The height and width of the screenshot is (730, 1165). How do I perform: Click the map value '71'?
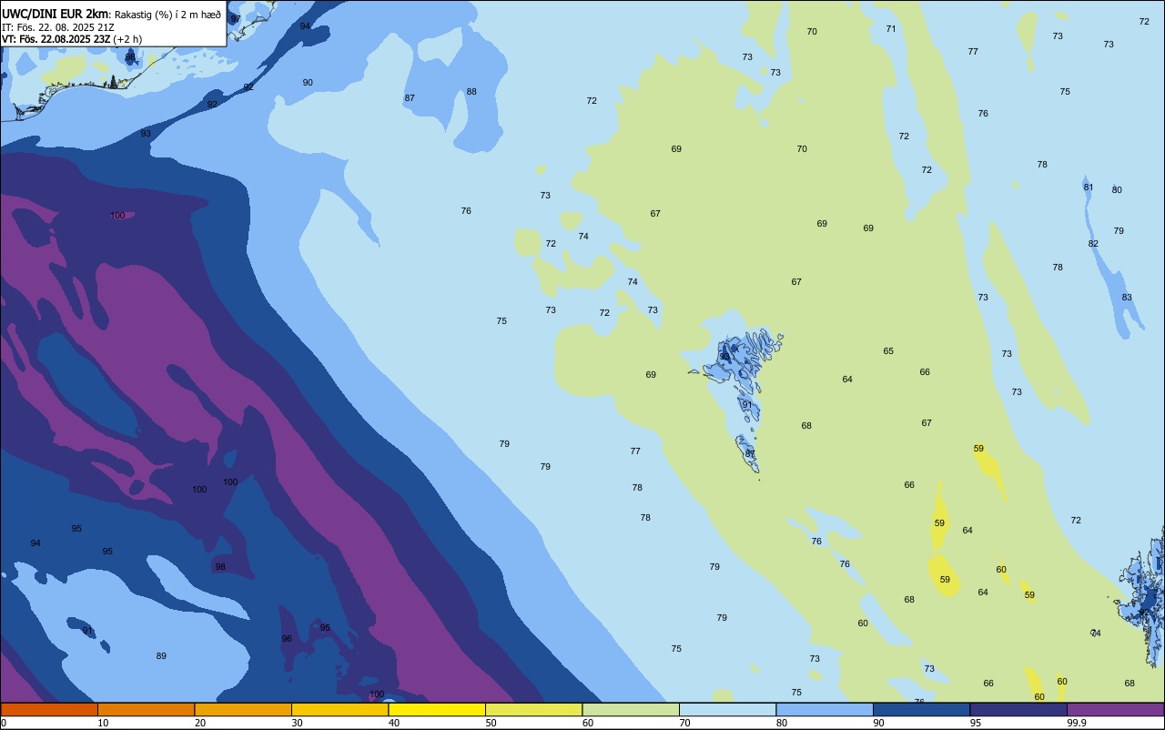(x=891, y=28)
